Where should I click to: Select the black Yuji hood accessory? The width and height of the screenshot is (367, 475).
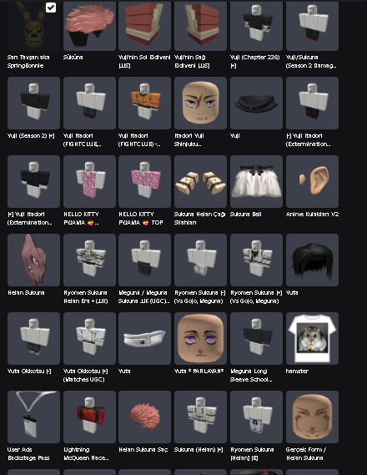click(x=256, y=103)
